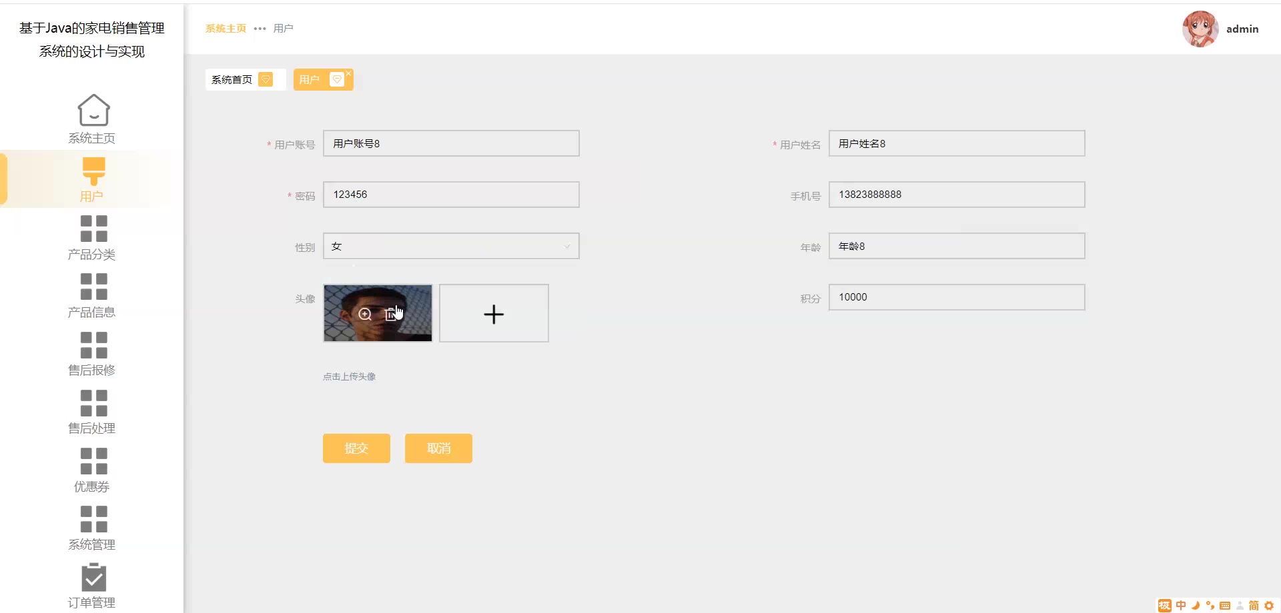The height and width of the screenshot is (613, 1281).
Task: Click the 性别 field label
Action: [x=305, y=248]
